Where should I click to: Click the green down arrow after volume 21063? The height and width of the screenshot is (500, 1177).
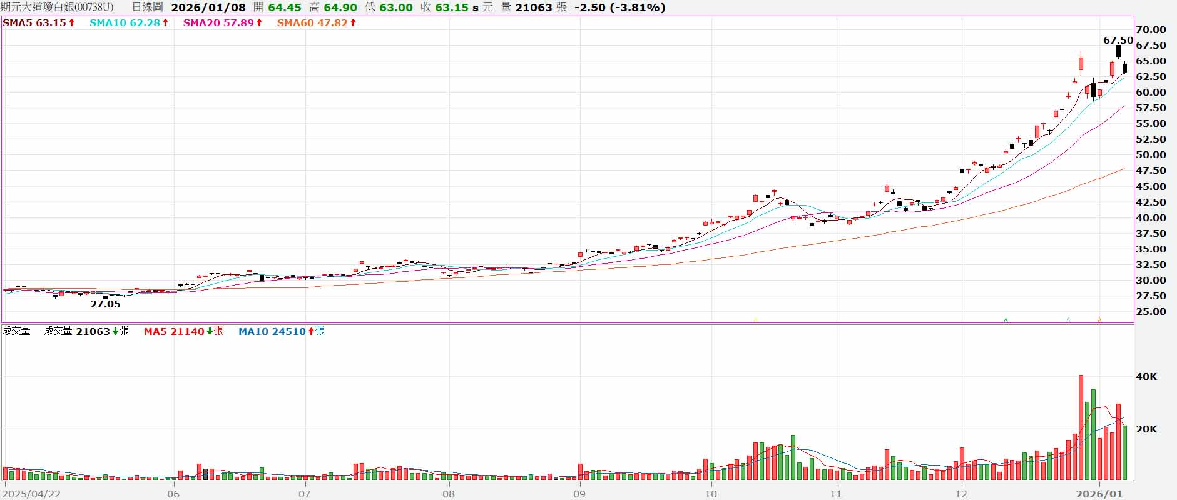[115, 331]
